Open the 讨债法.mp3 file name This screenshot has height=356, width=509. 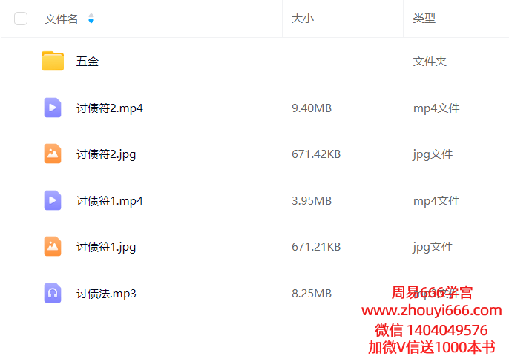[x=106, y=294]
